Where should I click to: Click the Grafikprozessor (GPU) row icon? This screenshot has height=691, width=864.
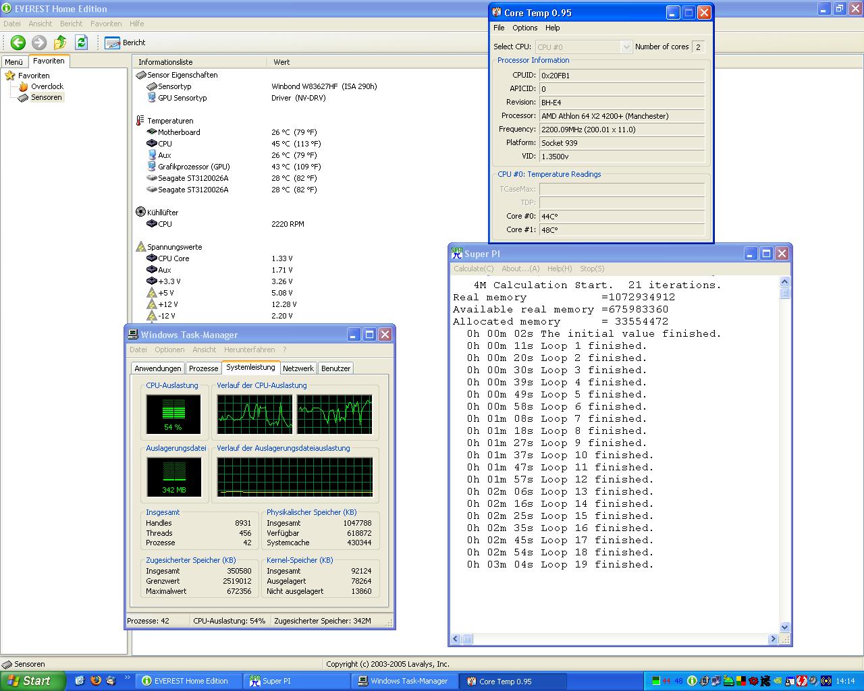pos(152,166)
